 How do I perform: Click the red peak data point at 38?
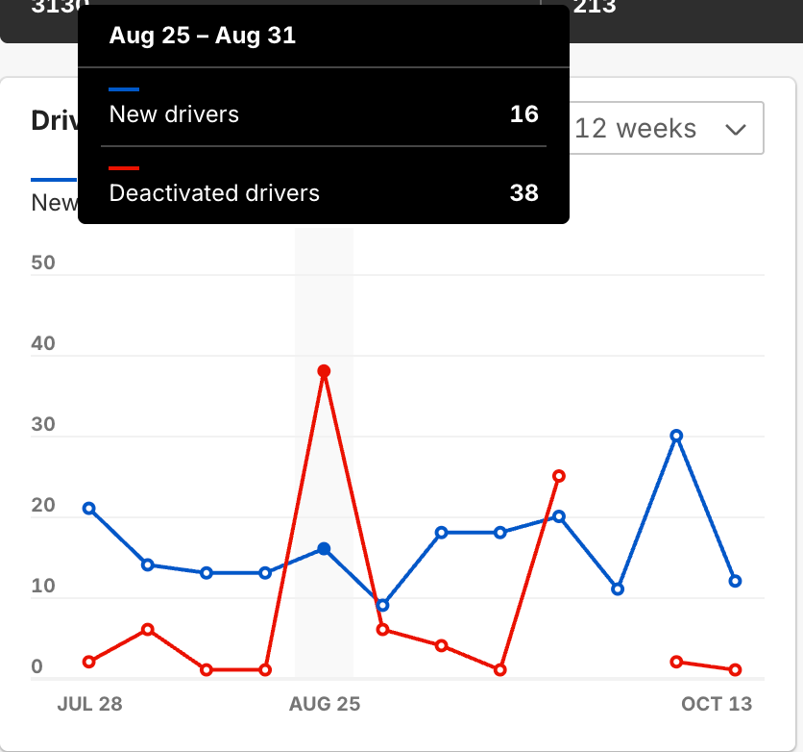(x=324, y=371)
